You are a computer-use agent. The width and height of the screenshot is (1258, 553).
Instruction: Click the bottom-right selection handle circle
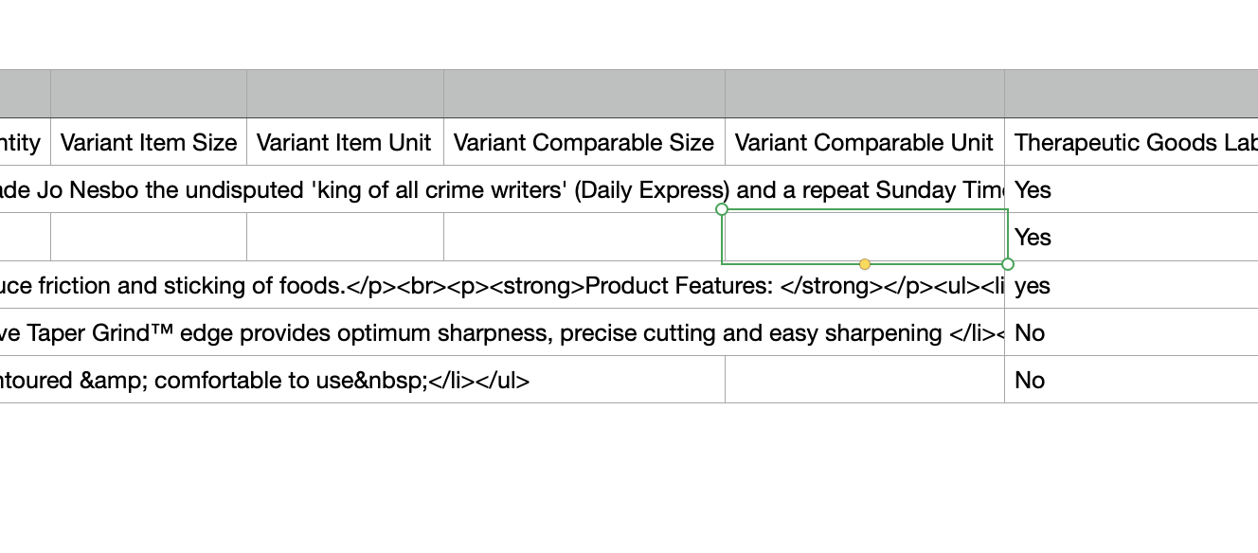coord(1008,264)
